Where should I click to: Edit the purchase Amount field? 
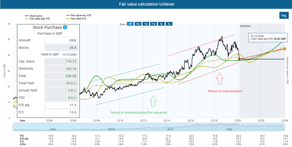(62, 40)
